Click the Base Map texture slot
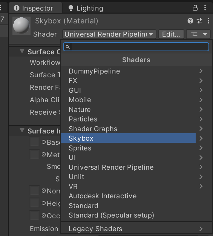The width and height of the screenshot is (213, 236). point(34,142)
